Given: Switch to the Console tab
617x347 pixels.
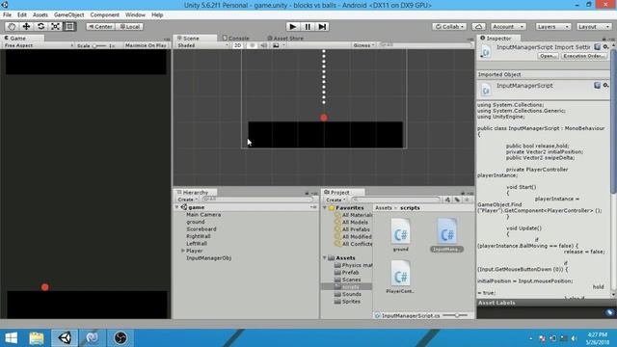Looking at the screenshot, I should tap(236, 39).
